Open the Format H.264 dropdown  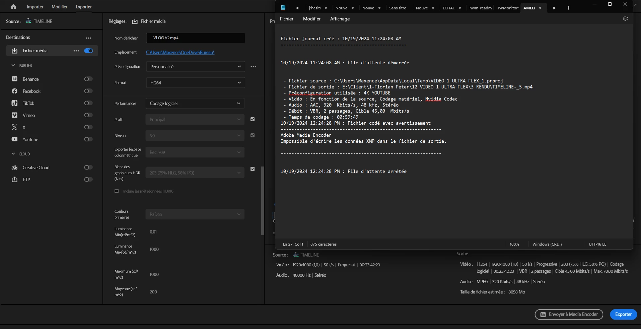click(195, 83)
